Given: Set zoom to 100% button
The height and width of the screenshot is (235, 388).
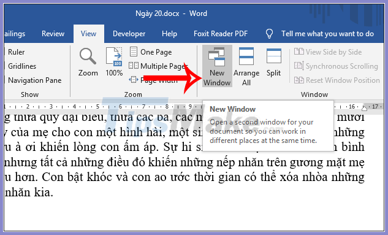Looking at the screenshot, I should [x=114, y=62].
